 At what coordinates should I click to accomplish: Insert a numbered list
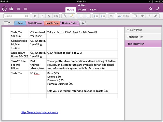pyautogui.click(x=87, y=16)
